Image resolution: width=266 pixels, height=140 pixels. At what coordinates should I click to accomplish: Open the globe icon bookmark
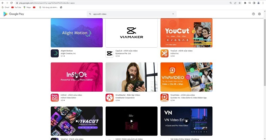61,7
